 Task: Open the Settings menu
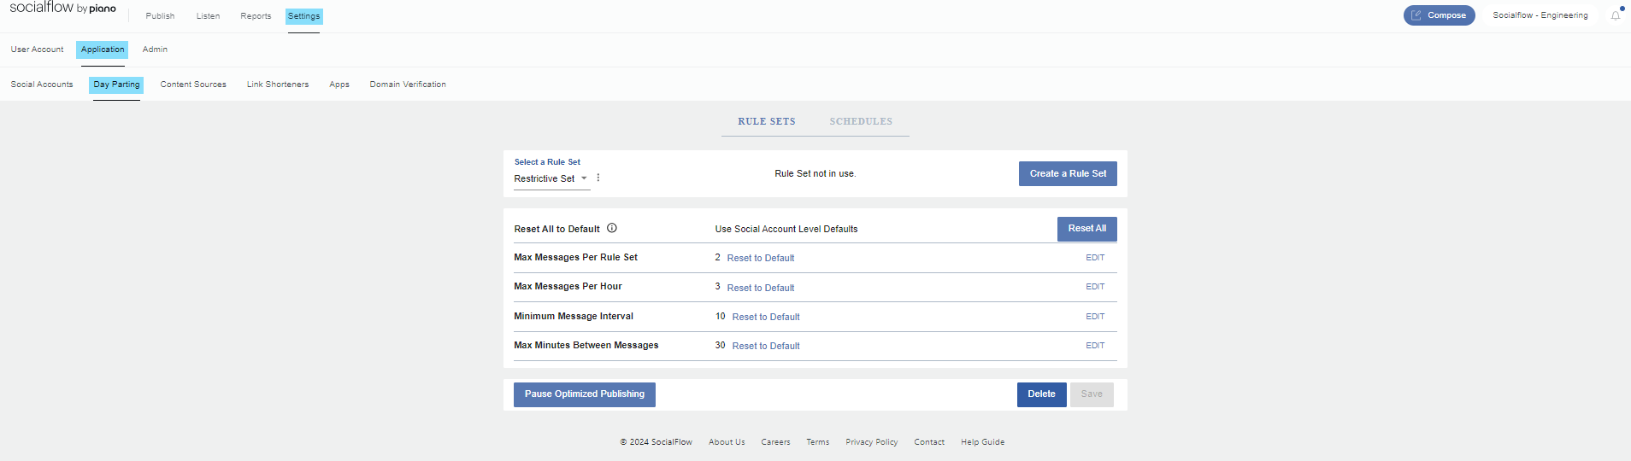[303, 16]
